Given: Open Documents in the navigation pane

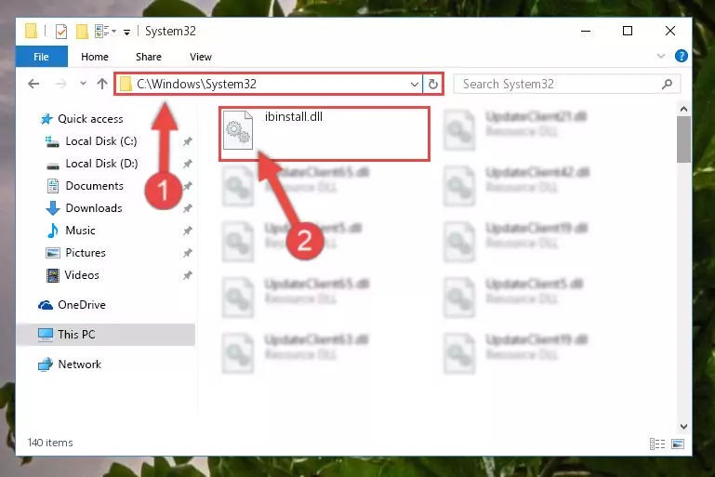Looking at the screenshot, I should (x=95, y=186).
